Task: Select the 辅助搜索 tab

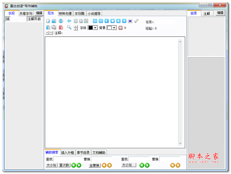Action: tap(52, 152)
